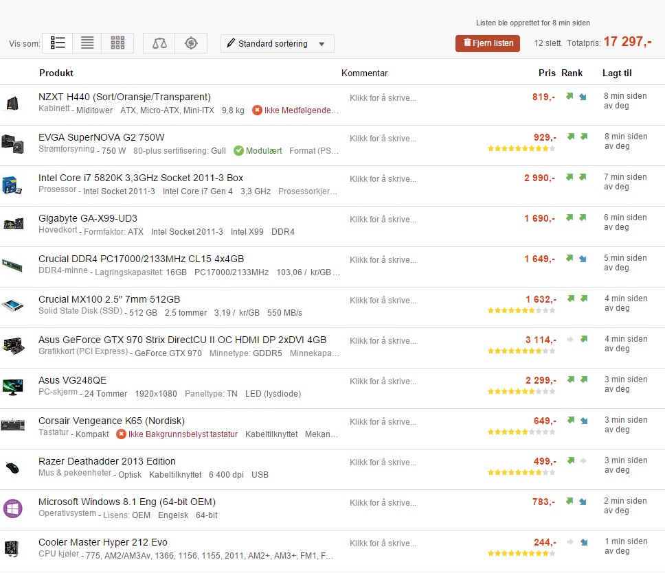Screen dimensions: 665x573
Task: Open Intel Core i7 5820K product link
Action: (x=141, y=178)
